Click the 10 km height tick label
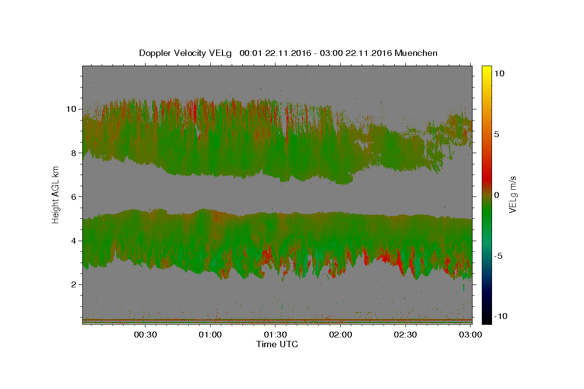 [72, 109]
